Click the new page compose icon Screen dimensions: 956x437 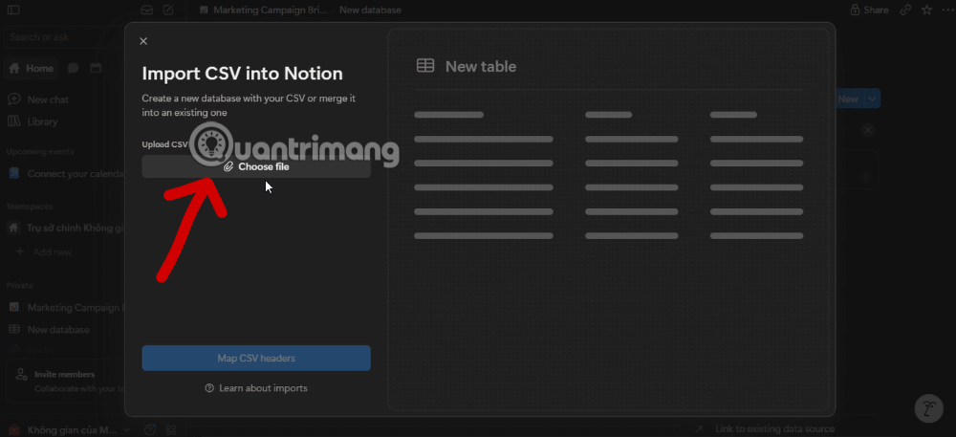tap(168, 10)
